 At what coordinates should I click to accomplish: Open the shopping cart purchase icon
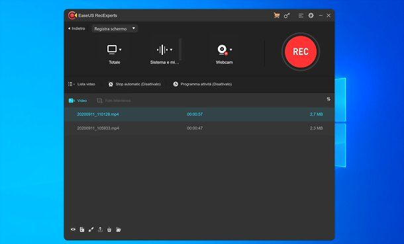[x=276, y=15]
